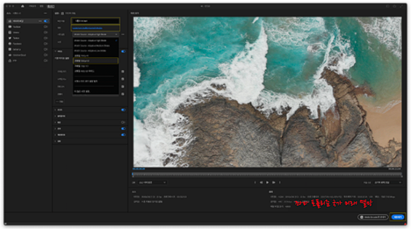This screenshot has width=411, height=230.
Task: Choose the High Quality 720p HD preset
Action: [x=96, y=66]
